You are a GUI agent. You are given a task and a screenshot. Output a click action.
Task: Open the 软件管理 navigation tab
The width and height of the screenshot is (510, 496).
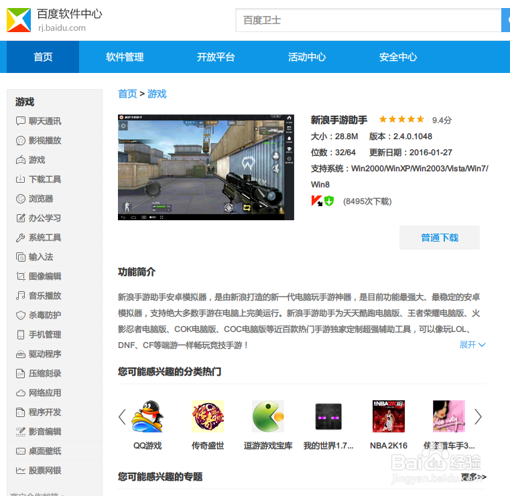pyautogui.click(x=125, y=57)
